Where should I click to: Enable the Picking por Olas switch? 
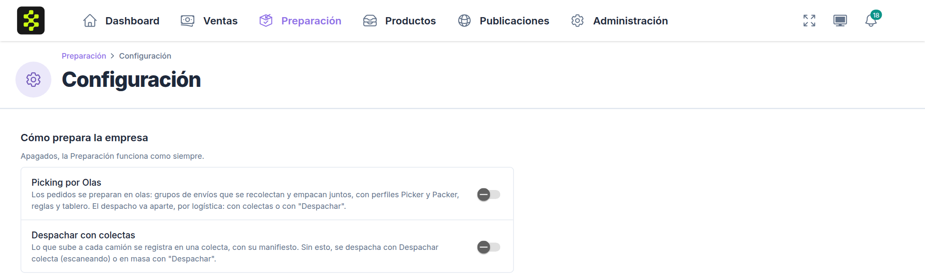click(x=489, y=195)
